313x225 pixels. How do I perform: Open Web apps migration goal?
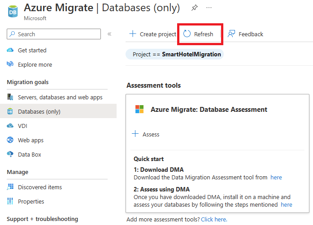point(31,140)
